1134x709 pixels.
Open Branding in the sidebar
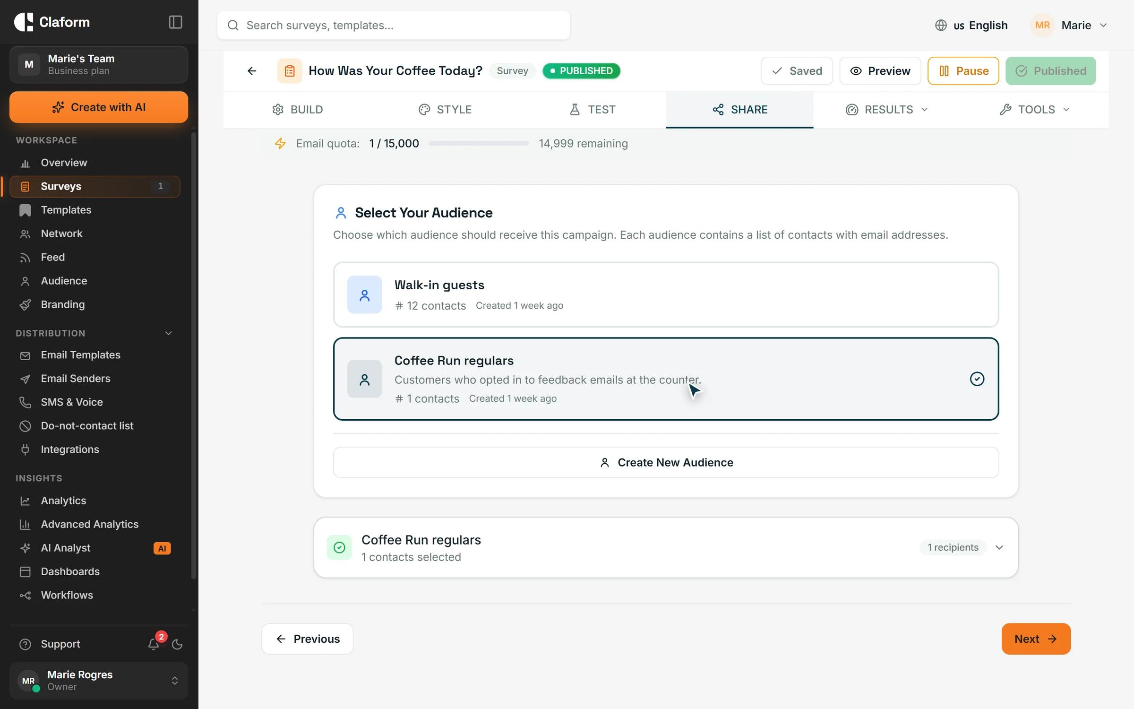pyautogui.click(x=95, y=304)
